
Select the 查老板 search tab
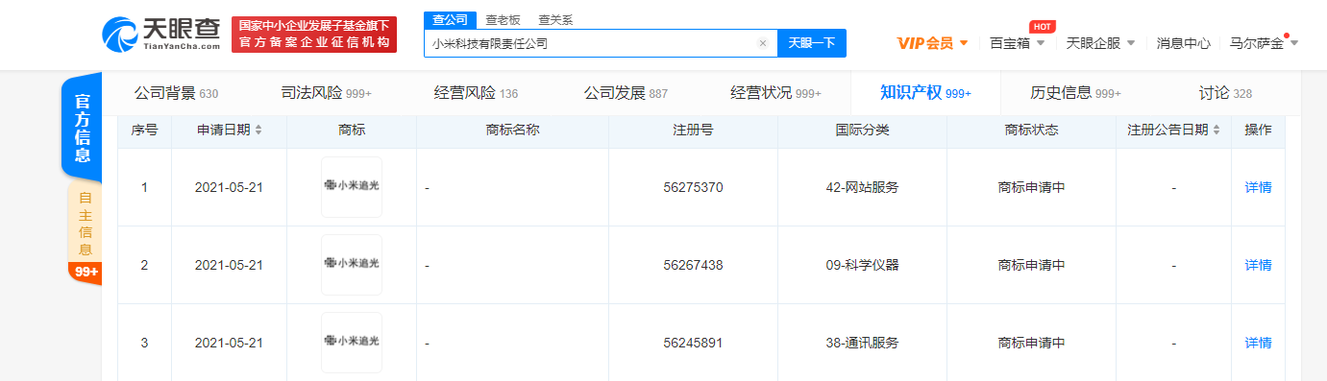pyautogui.click(x=503, y=19)
